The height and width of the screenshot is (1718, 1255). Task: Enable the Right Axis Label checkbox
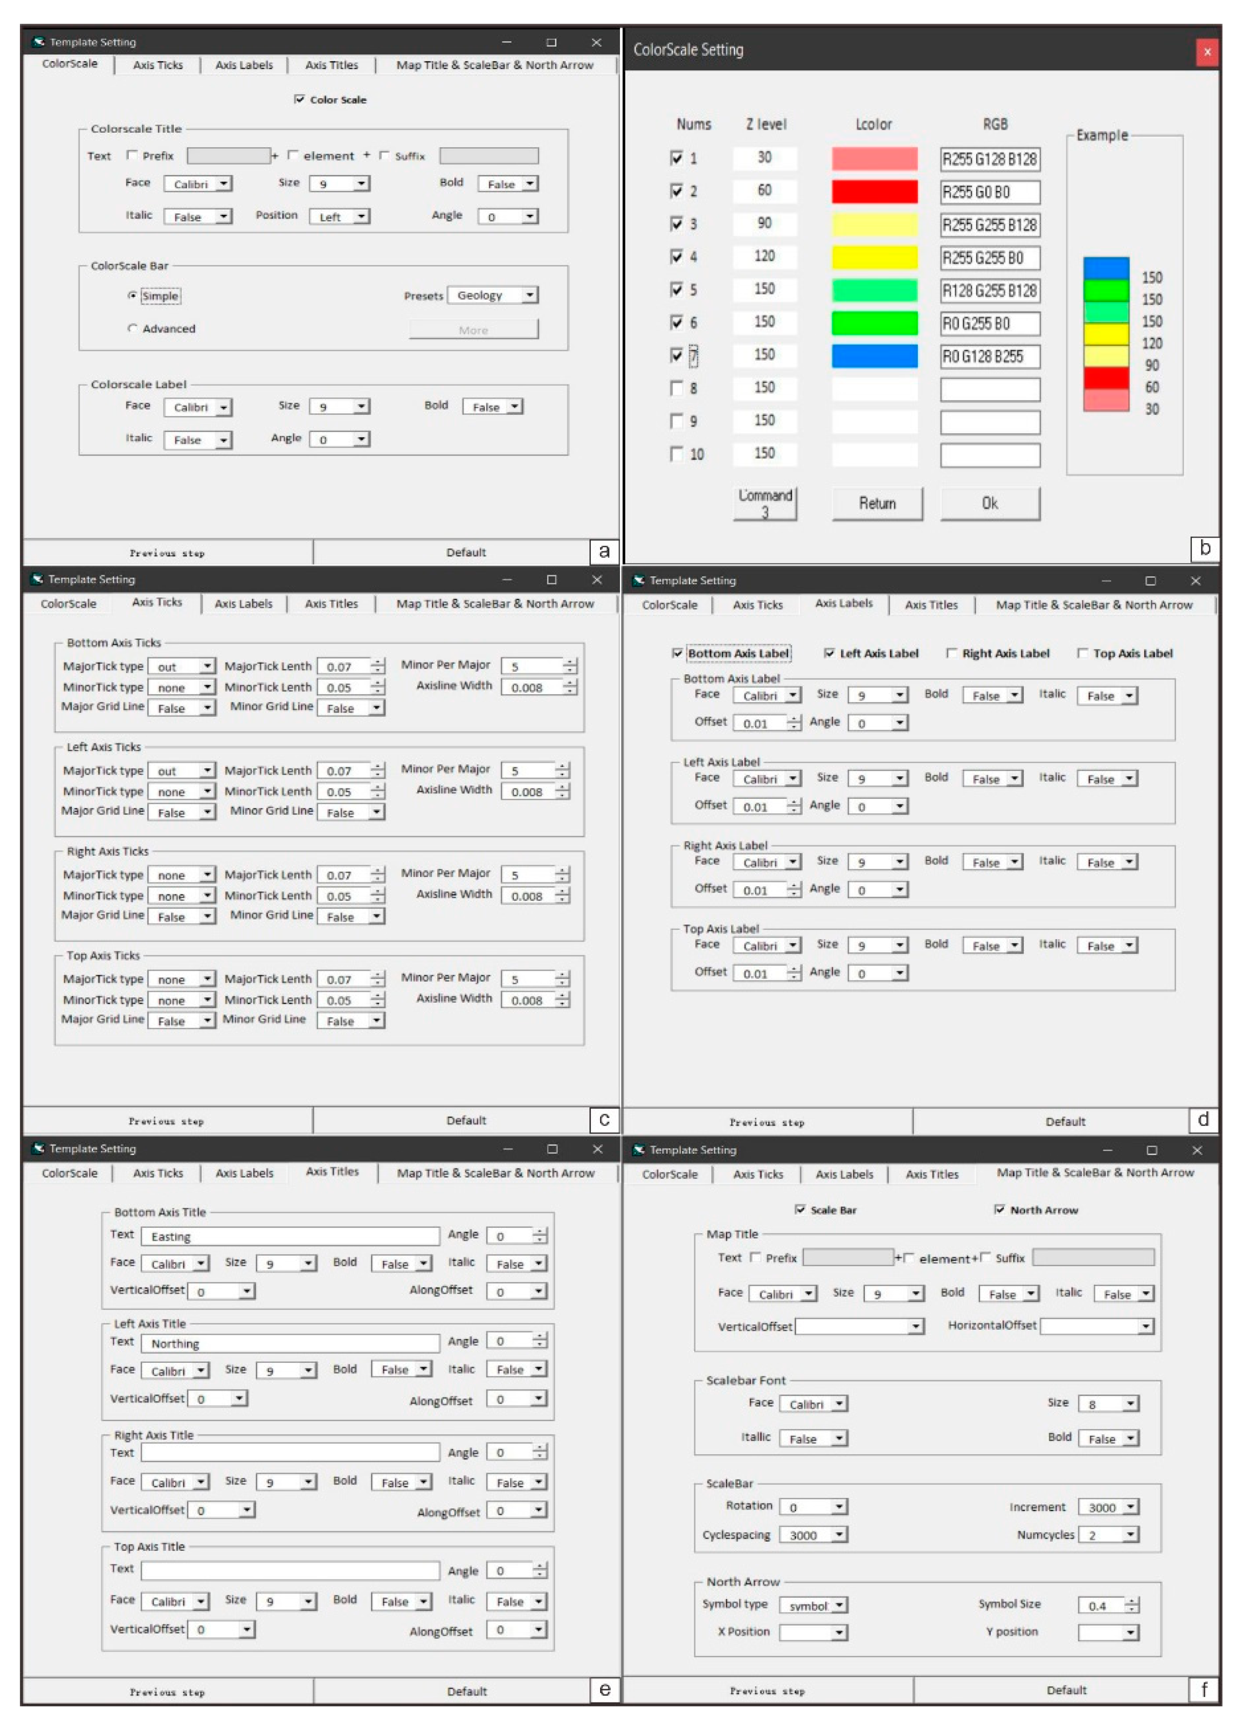click(951, 653)
